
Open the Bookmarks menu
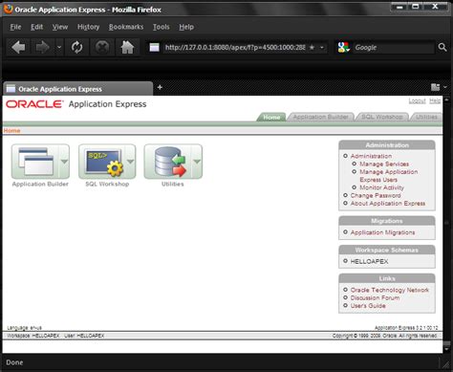126,27
